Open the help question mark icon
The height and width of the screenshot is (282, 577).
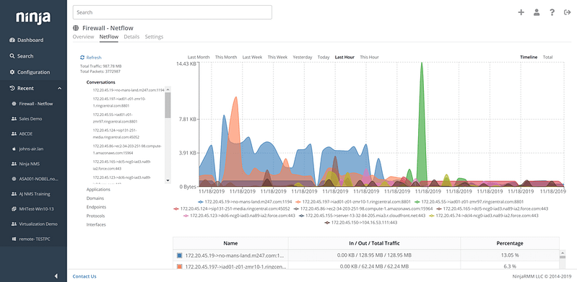point(552,12)
